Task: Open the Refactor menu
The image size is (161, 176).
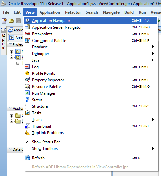Action: click(x=73, y=12)
